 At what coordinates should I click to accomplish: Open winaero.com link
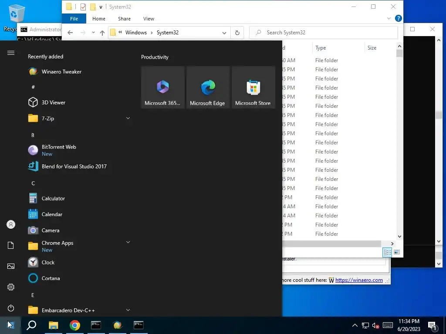[359, 280]
